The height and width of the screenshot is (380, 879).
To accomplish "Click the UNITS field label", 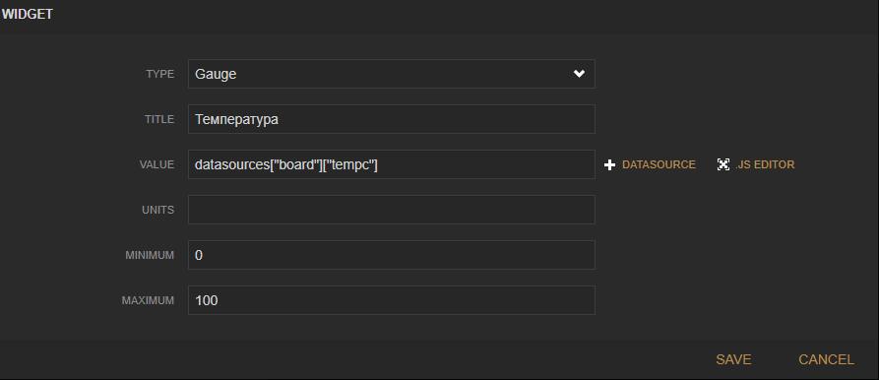I will 158,210.
